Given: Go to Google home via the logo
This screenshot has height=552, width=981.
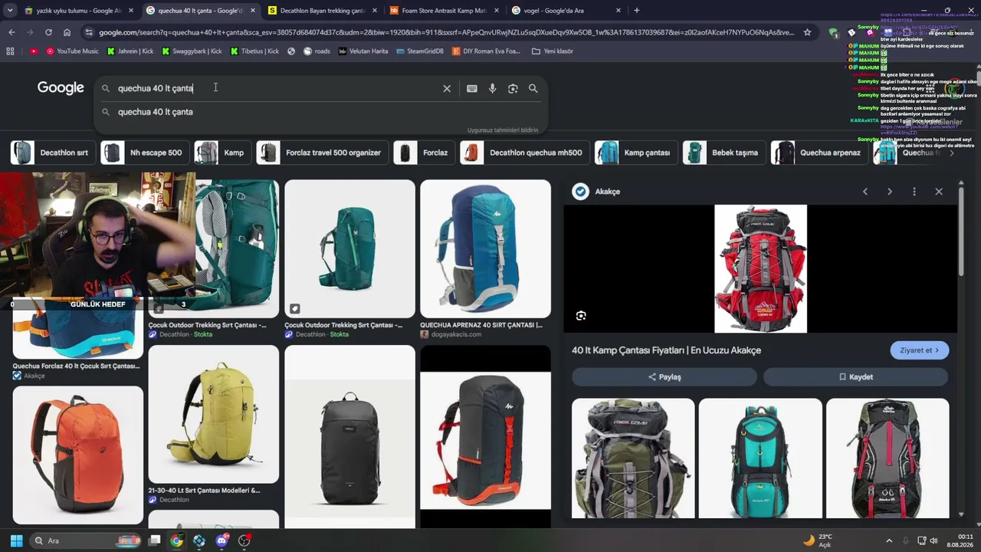Looking at the screenshot, I should (x=61, y=88).
